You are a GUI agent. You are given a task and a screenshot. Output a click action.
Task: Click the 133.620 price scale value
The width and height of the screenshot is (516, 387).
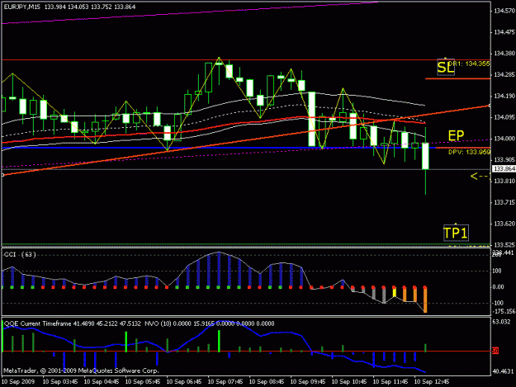pyautogui.click(x=504, y=224)
